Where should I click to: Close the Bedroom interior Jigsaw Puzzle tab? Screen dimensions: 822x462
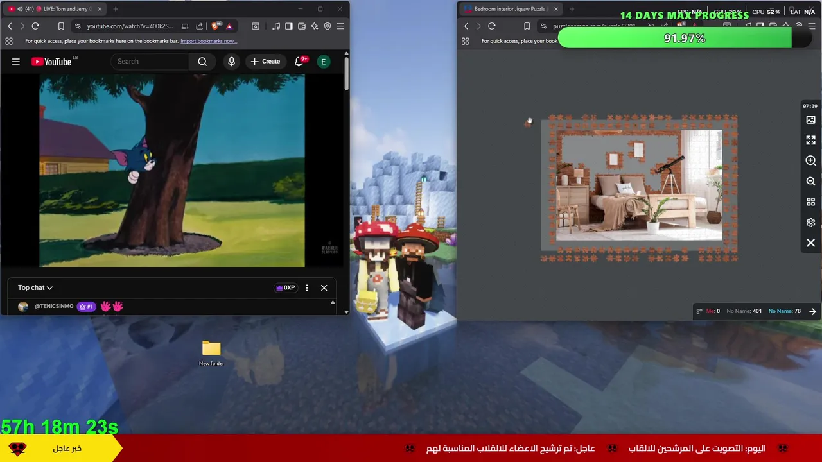pos(556,9)
